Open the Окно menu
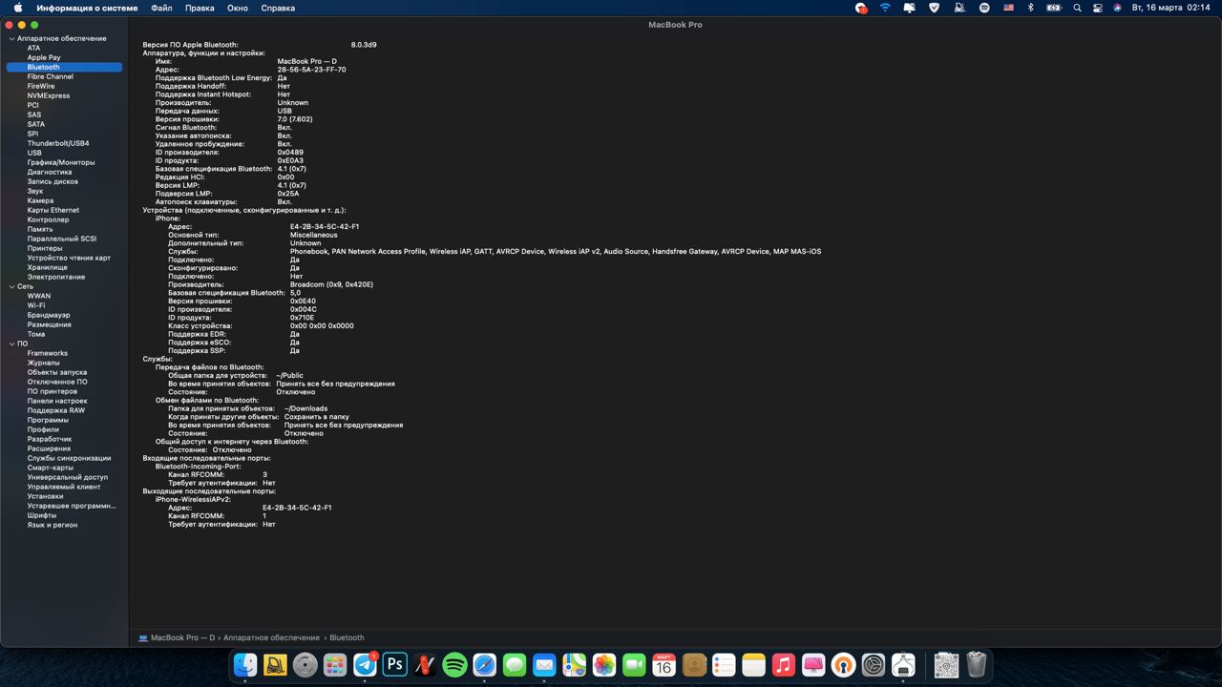Screen dimensions: 1222x687 pyautogui.click(x=238, y=8)
